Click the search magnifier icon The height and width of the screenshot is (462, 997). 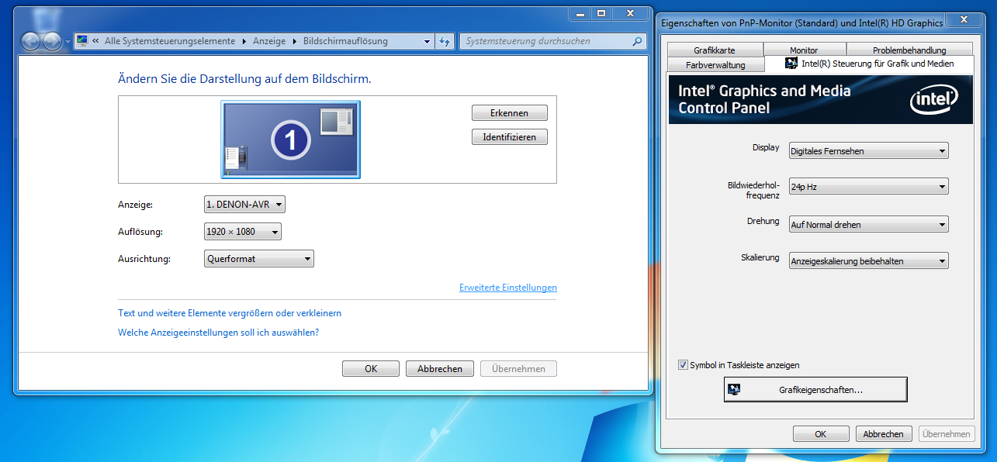click(x=637, y=41)
